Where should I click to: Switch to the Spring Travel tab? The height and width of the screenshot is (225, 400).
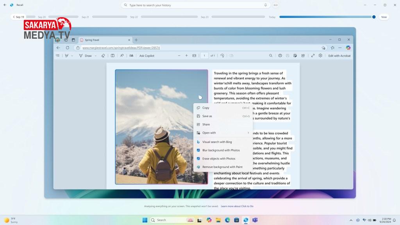[x=104, y=40]
